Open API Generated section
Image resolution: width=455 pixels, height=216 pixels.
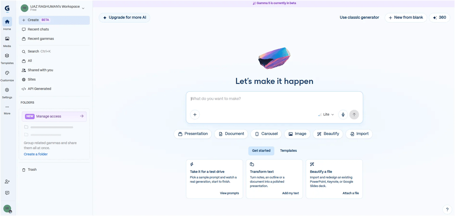54,89
